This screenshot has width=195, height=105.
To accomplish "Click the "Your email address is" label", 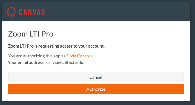I will (x=28, y=62).
